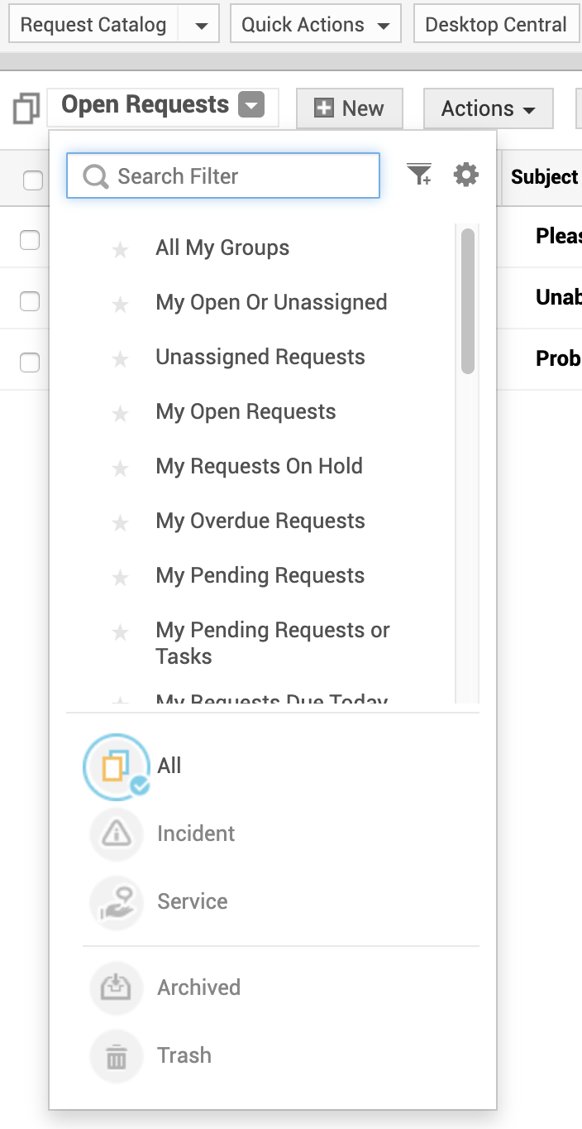Select the Incident request type icon
This screenshot has width=582, height=1129.
click(x=117, y=834)
